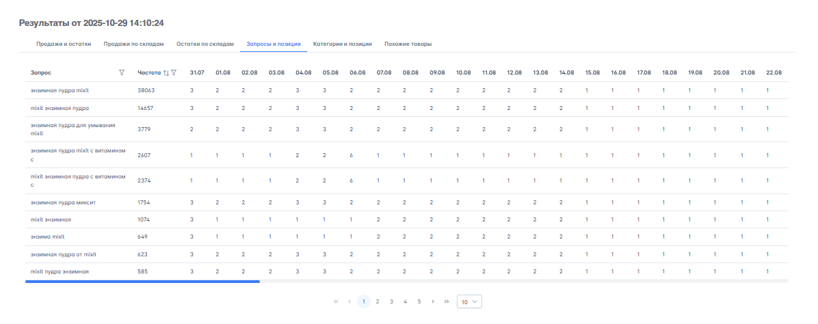Select page 3 in pagination
This screenshot has width=818, height=324.
point(391,301)
